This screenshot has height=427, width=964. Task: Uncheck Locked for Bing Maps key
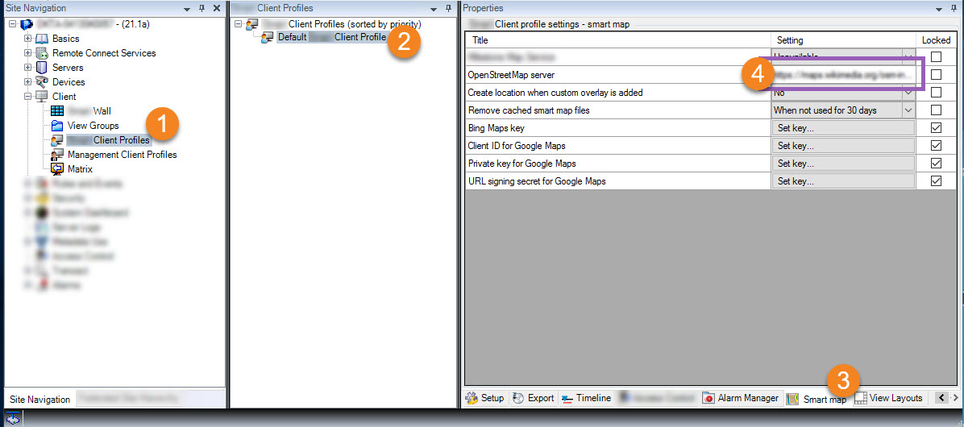(x=936, y=128)
